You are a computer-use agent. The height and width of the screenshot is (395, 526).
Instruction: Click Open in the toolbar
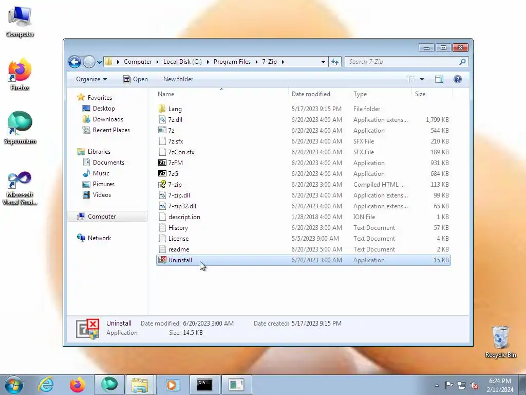(x=136, y=79)
